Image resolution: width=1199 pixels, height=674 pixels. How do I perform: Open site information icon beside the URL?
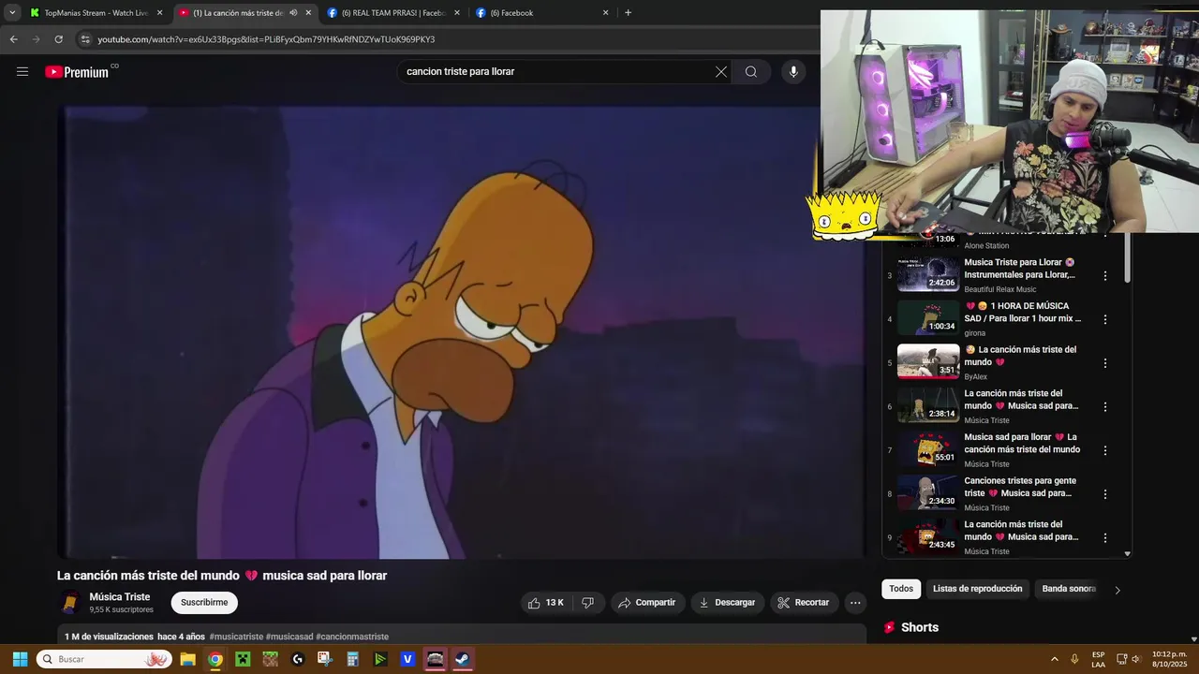coord(85,39)
